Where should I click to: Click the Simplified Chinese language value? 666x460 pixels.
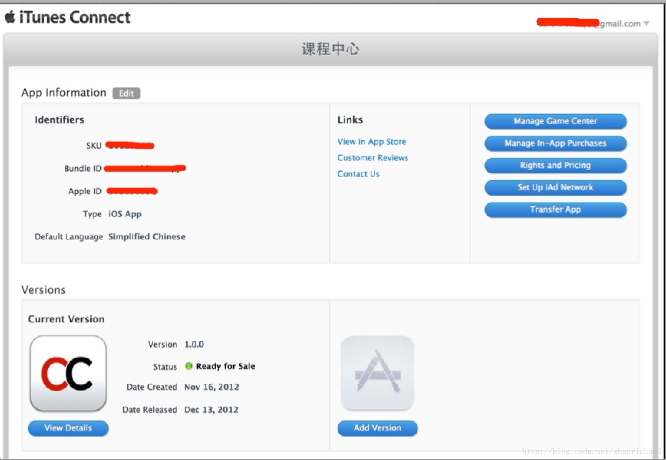147,237
